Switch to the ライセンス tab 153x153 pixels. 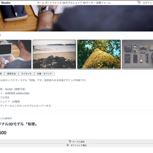coord(26,74)
